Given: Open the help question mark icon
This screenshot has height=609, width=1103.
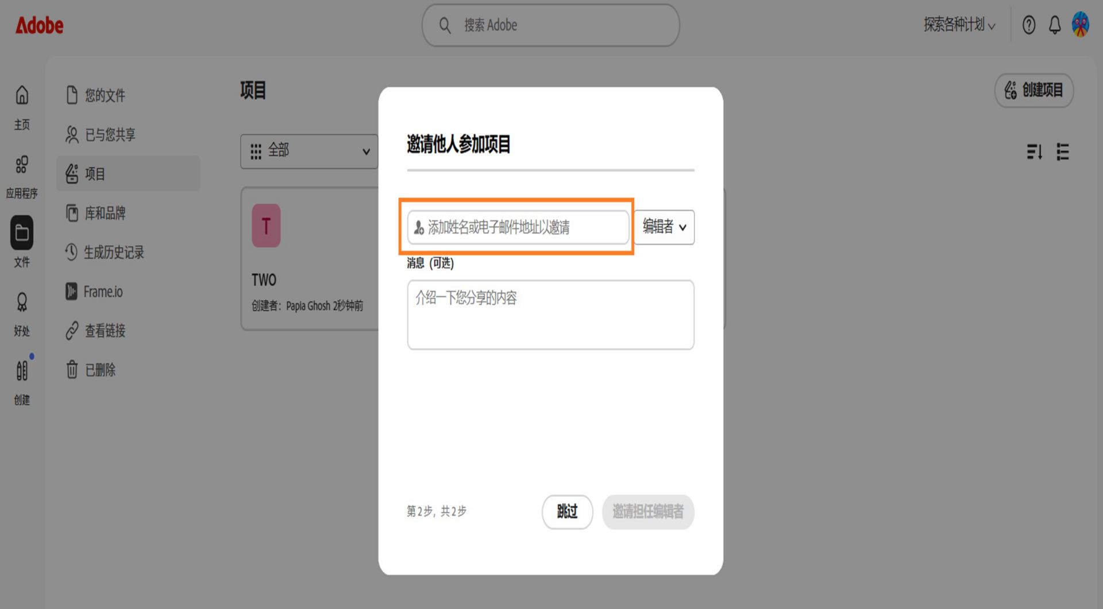Looking at the screenshot, I should point(1029,25).
